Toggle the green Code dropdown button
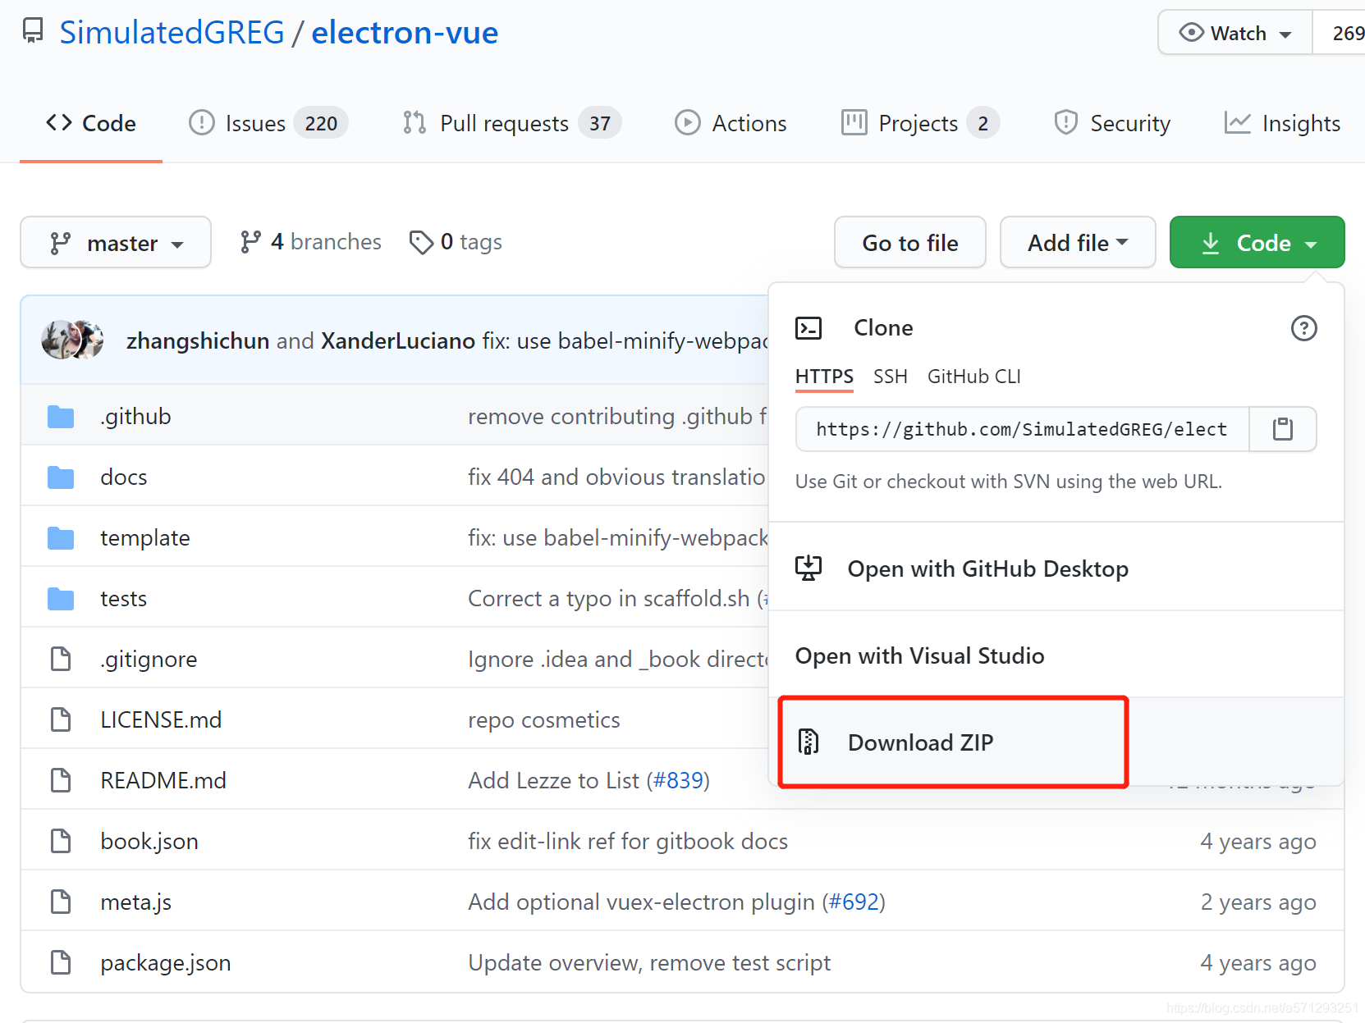The width and height of the screenshot is (1365, 1023). click(1257, 243)
